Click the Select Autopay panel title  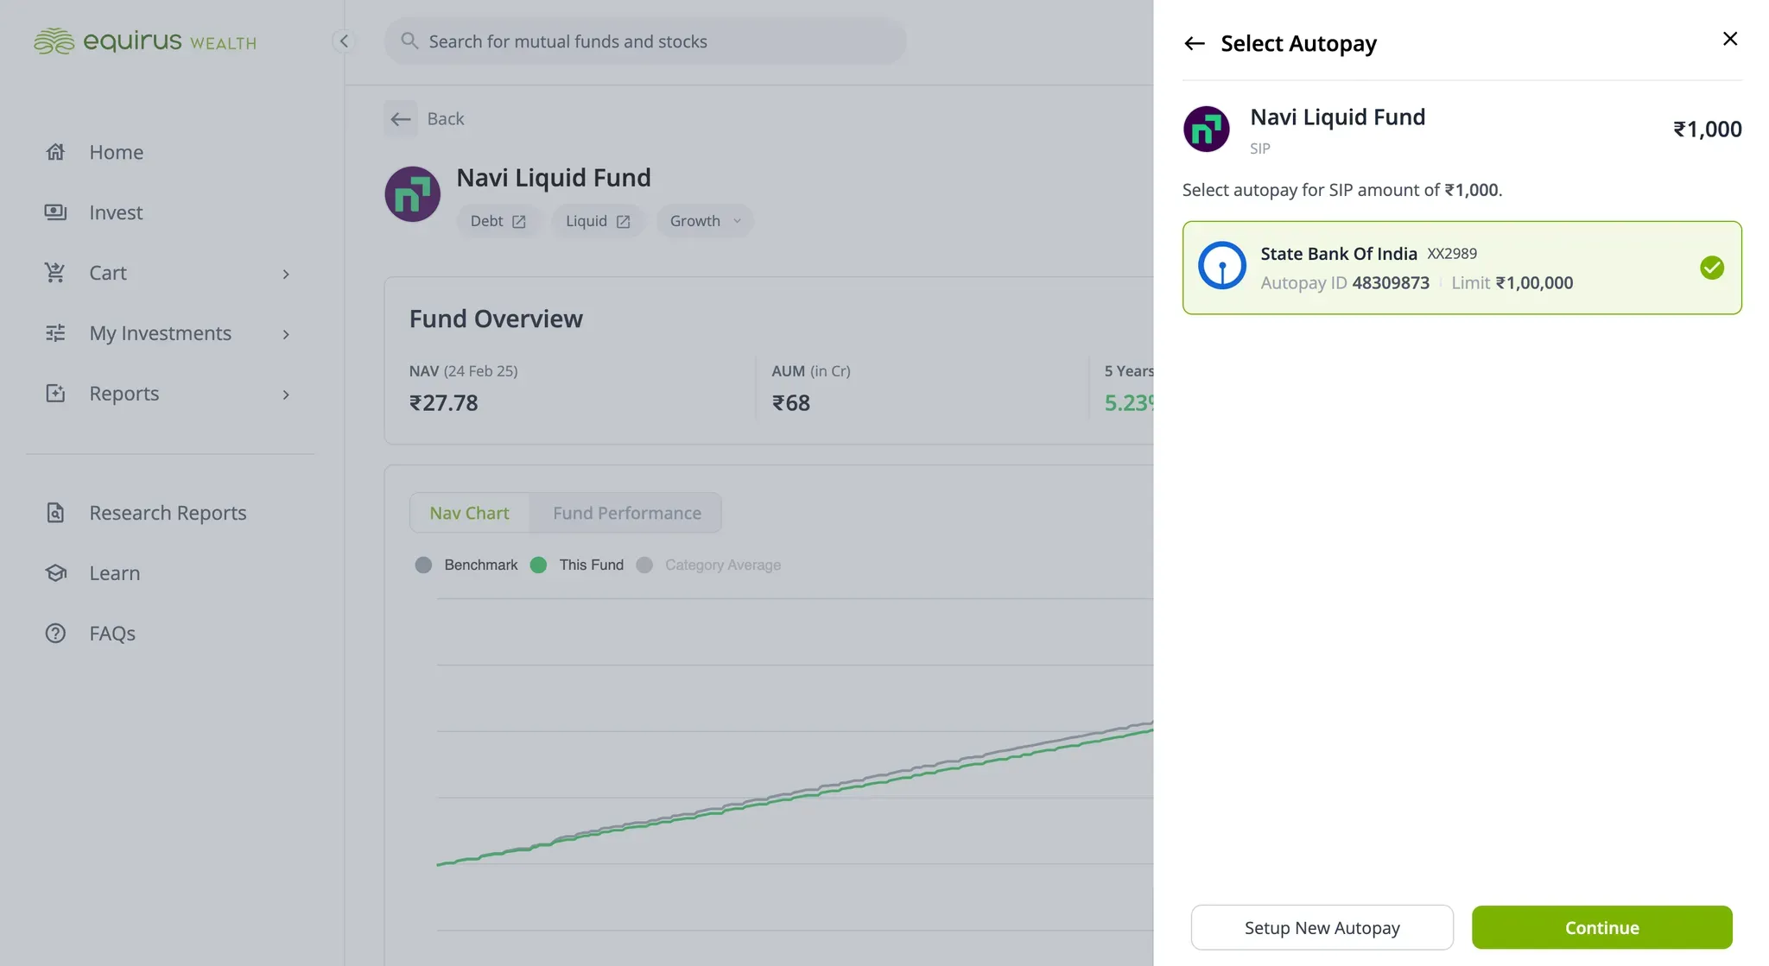point(1298,43)
